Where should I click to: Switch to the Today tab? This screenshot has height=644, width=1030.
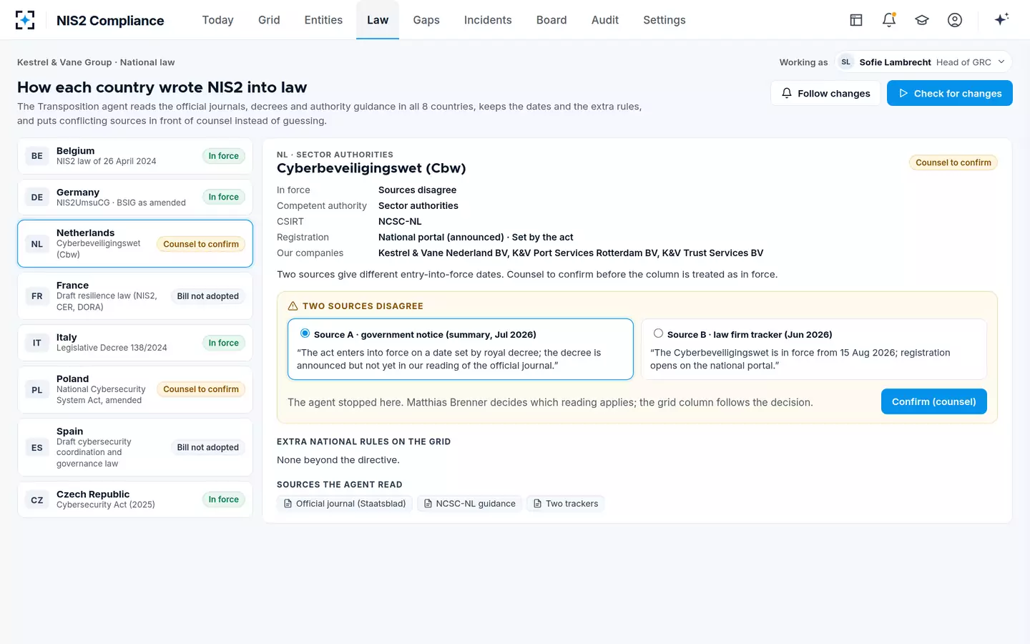click(x=218, y=20)
